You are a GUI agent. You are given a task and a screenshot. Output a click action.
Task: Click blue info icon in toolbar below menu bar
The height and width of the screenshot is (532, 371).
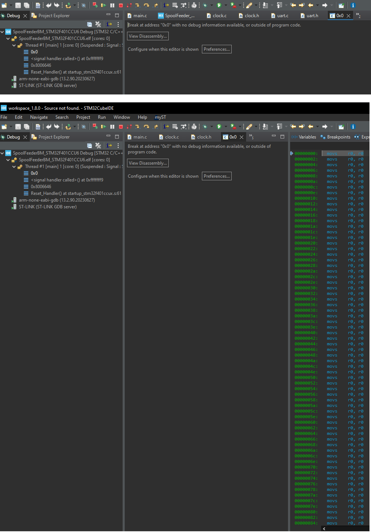point(353,127)
